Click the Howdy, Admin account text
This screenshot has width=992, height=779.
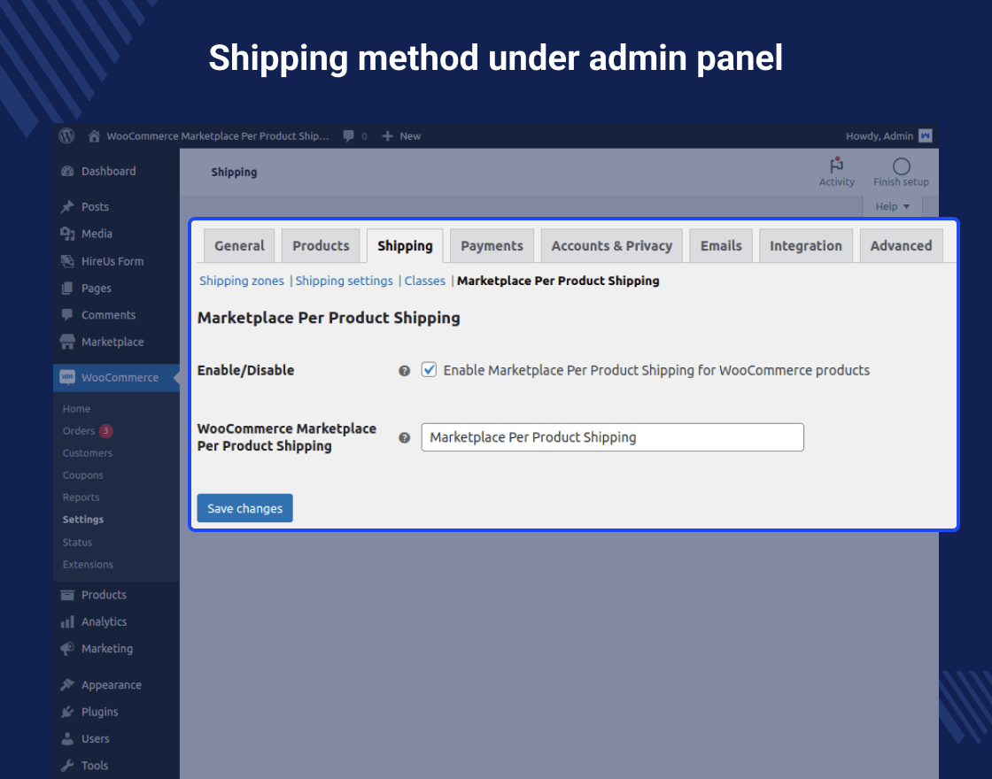[880, 136]
